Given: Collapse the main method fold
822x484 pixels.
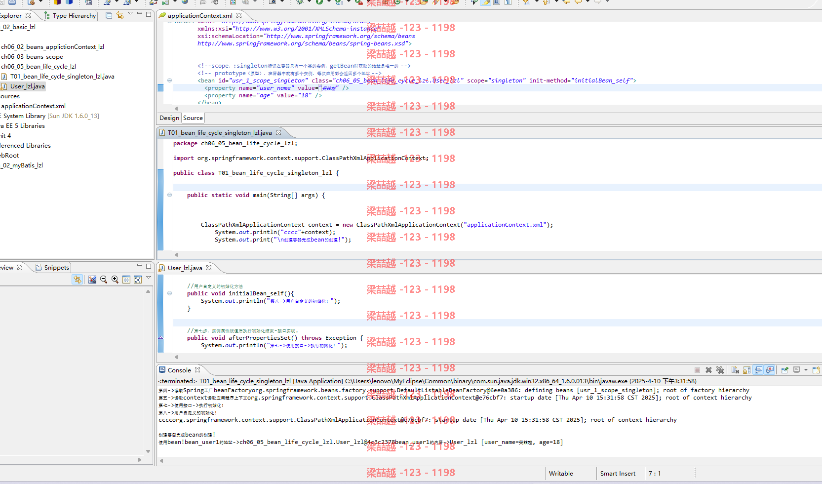Looking at the screenshot, I should 169,195.
